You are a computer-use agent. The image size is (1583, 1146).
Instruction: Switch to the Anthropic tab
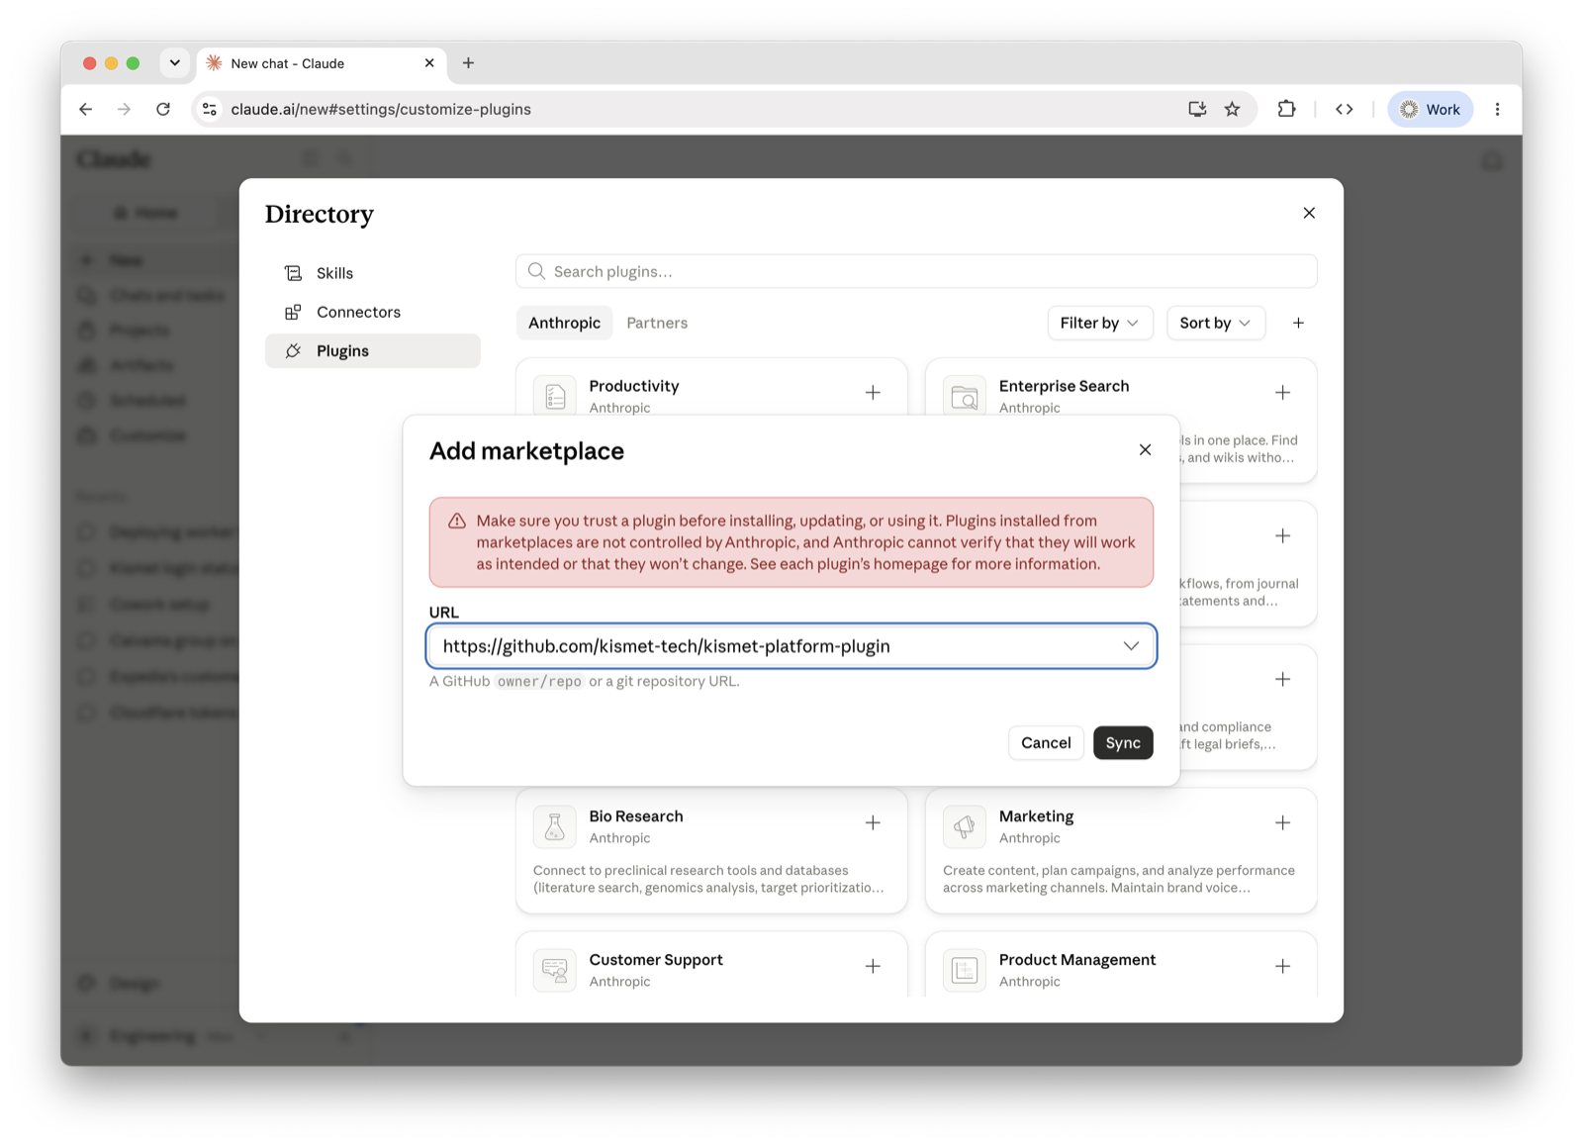pyautogui.click(x=564, y=323)
